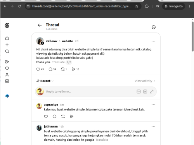The height and width of the screenshot is (145, 194).
Task: Translate vellenw's post
Action: point(58,62)
